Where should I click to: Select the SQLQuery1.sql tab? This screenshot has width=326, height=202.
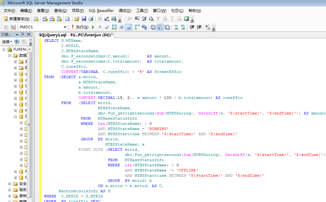point(76,35)
